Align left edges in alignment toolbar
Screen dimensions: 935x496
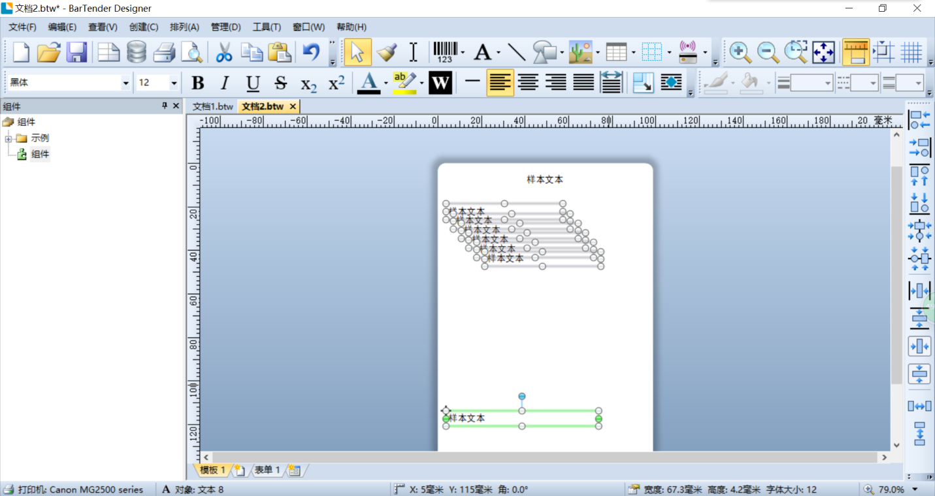(919, 119)
